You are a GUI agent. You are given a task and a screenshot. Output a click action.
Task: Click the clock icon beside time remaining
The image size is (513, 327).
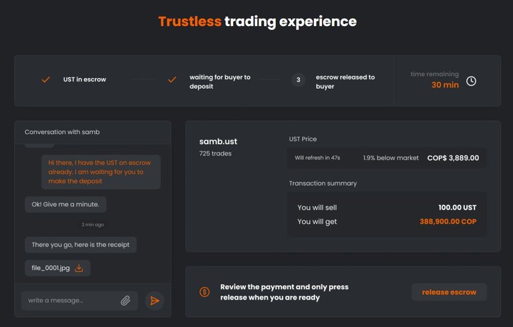tap(471, 81)
